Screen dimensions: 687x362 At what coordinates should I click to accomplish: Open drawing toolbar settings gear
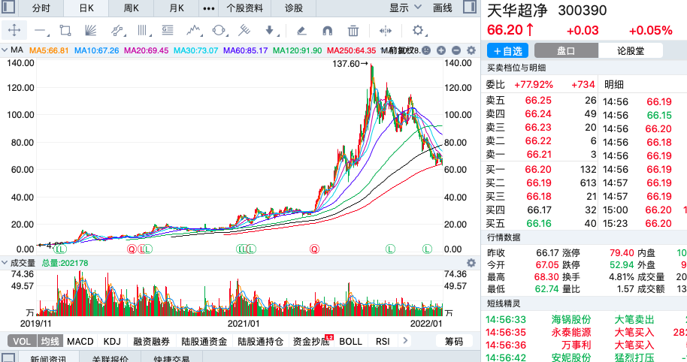click(418, 30)
